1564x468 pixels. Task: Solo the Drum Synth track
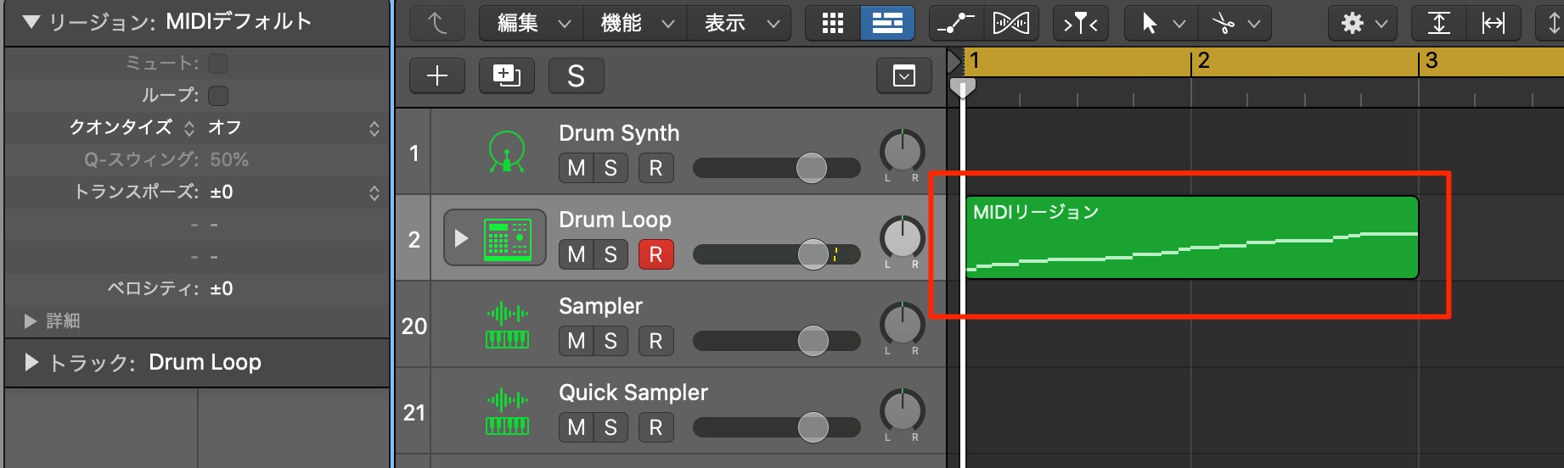(610, 168)
